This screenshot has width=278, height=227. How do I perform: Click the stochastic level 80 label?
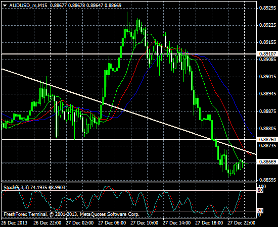260,190
